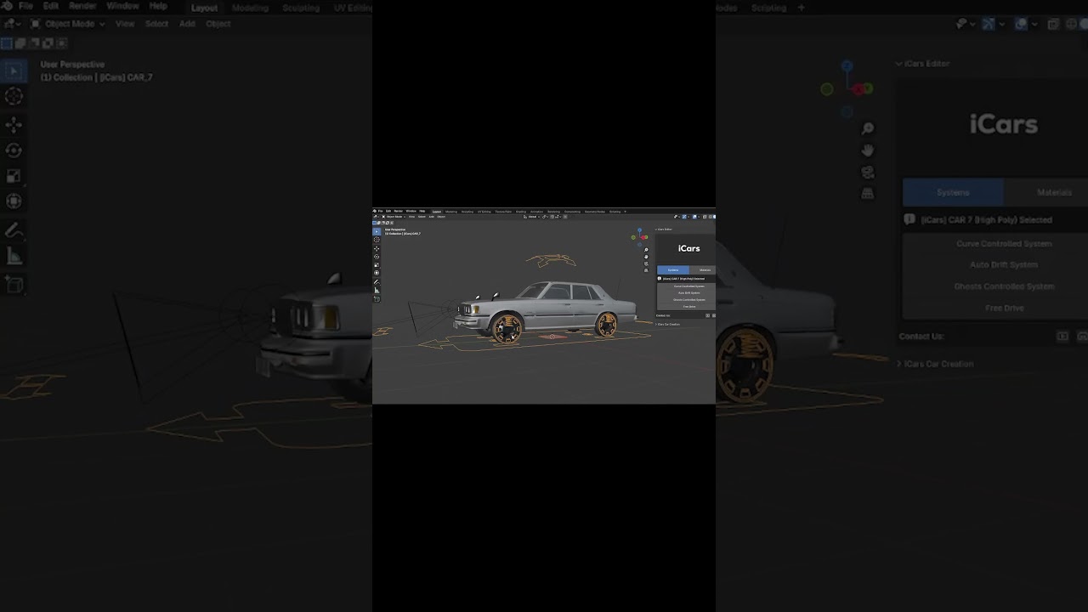This screenshot has width=1088, height=612.
Task: Pick the Annotate tool in the centered viewport toolbar
Action: [x=377, y=282]
